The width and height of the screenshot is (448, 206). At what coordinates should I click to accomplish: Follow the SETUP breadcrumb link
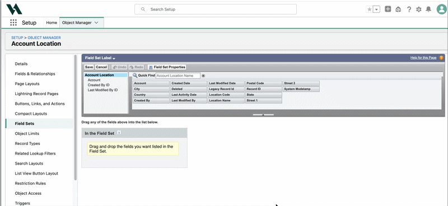(x=17, y=38)
